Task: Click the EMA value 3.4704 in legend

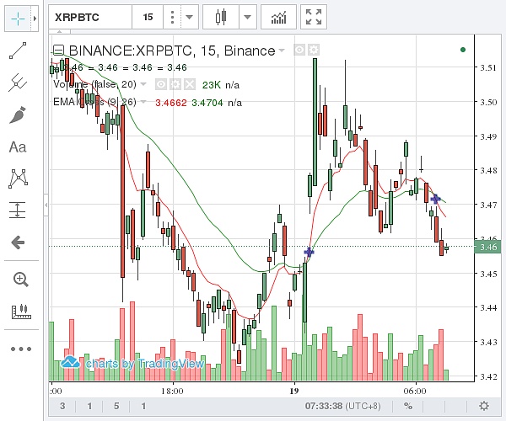Action: [207, 103]
